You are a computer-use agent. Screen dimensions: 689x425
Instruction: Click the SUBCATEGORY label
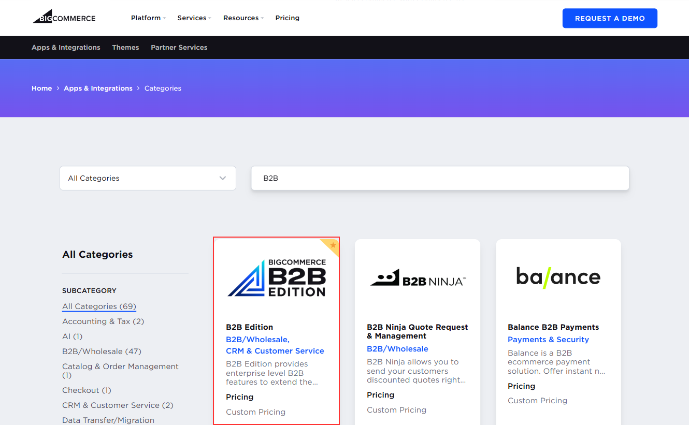[89, 290]
